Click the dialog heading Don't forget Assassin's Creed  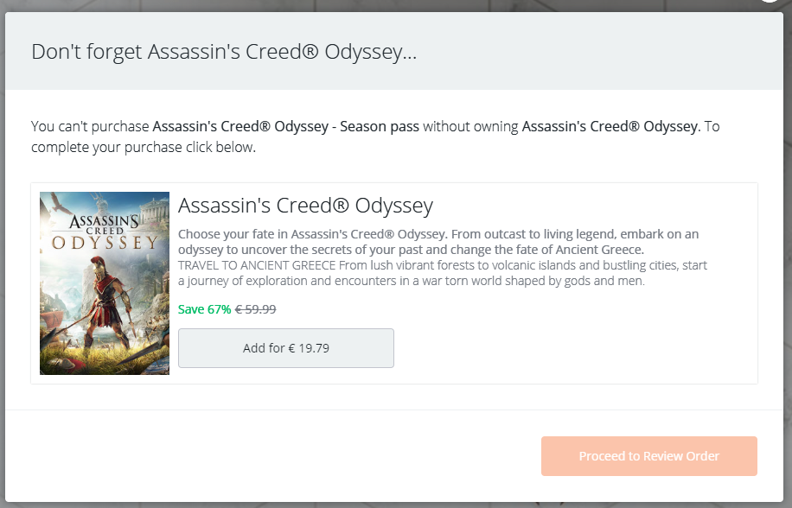coord(224,52)
